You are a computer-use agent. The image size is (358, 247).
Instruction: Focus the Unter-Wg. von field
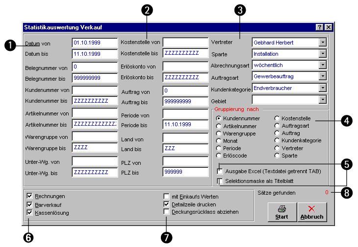[x=95, y=161]
